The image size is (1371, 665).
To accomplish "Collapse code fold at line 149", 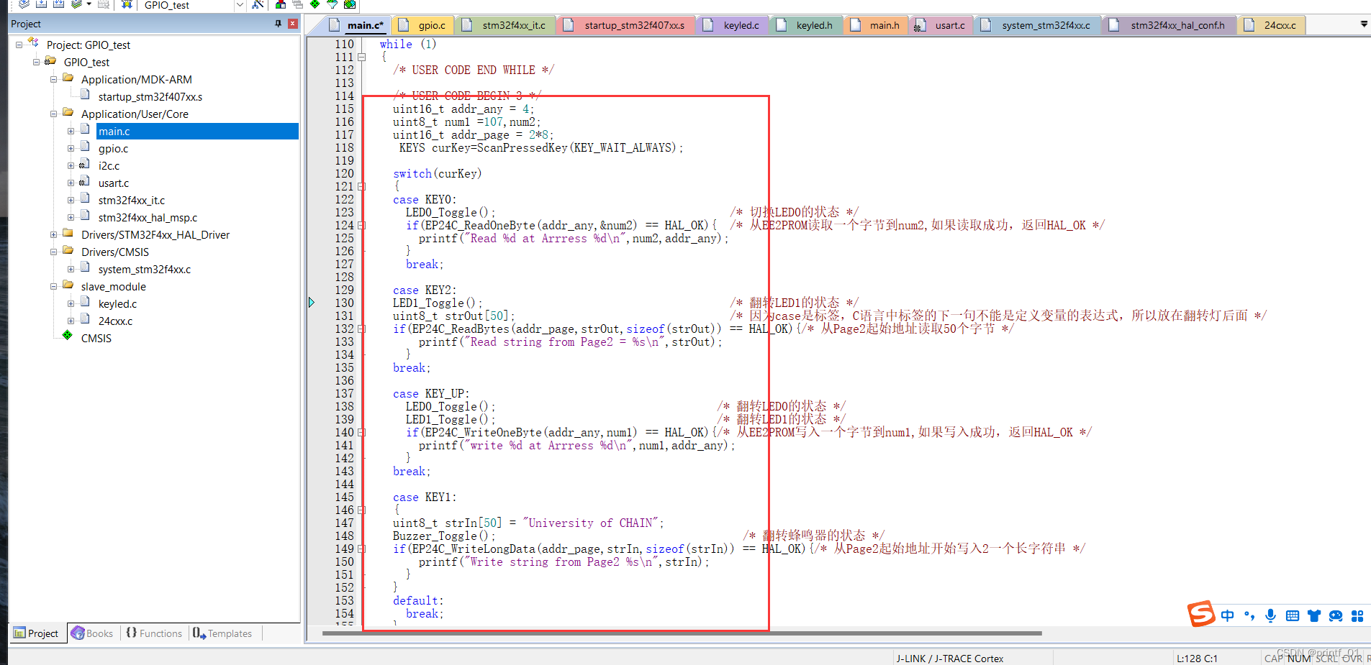I will [362, 549].
